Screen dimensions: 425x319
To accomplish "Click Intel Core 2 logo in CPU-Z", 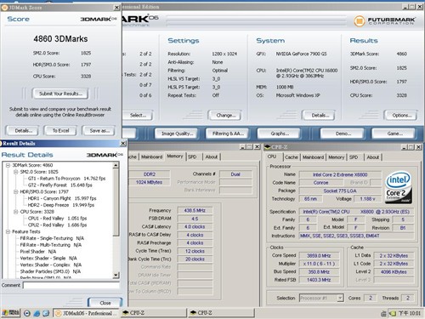I will pos(399,187).
